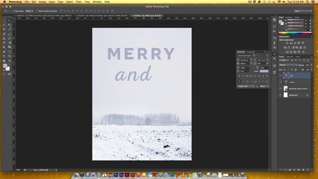318x179 pixels.
Task: Select the Brush tool
Action: [x=9, y=34]
